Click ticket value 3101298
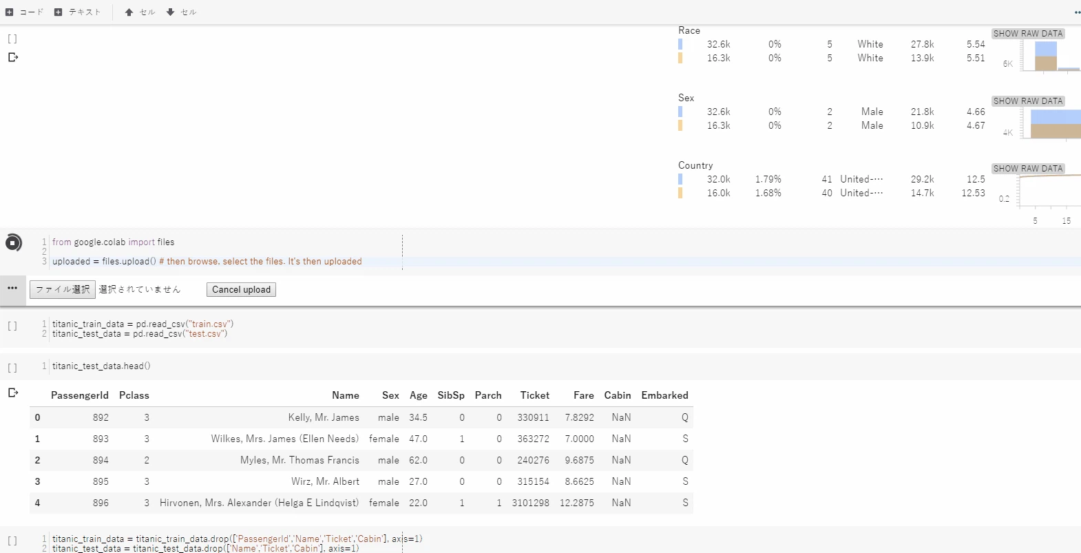This screenshot has width=1081, height=553. click(x=531, y=503)
